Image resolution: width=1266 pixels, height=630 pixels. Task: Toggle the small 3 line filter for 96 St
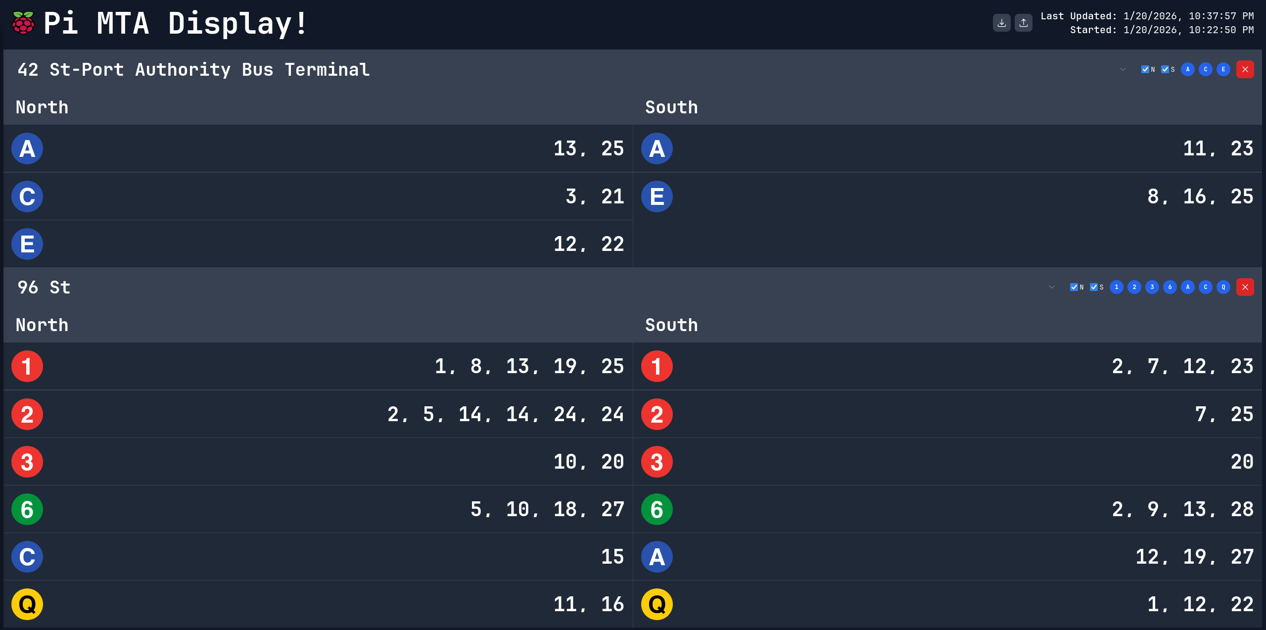(x=1152, y=287)
